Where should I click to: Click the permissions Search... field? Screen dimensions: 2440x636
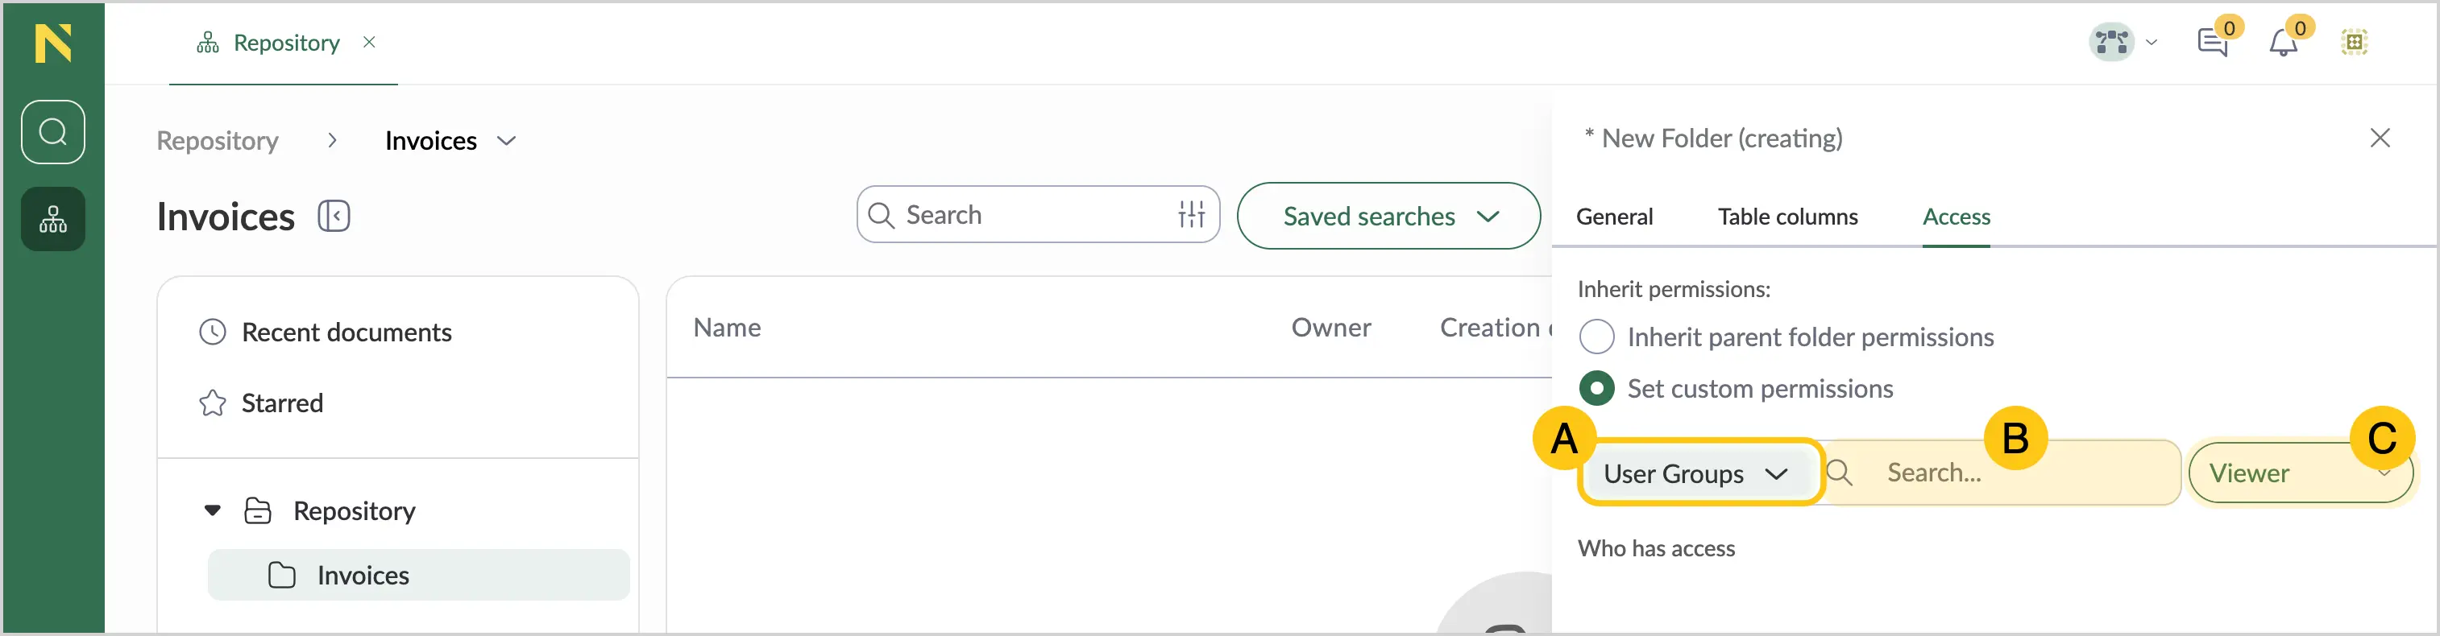(2001, 473)
